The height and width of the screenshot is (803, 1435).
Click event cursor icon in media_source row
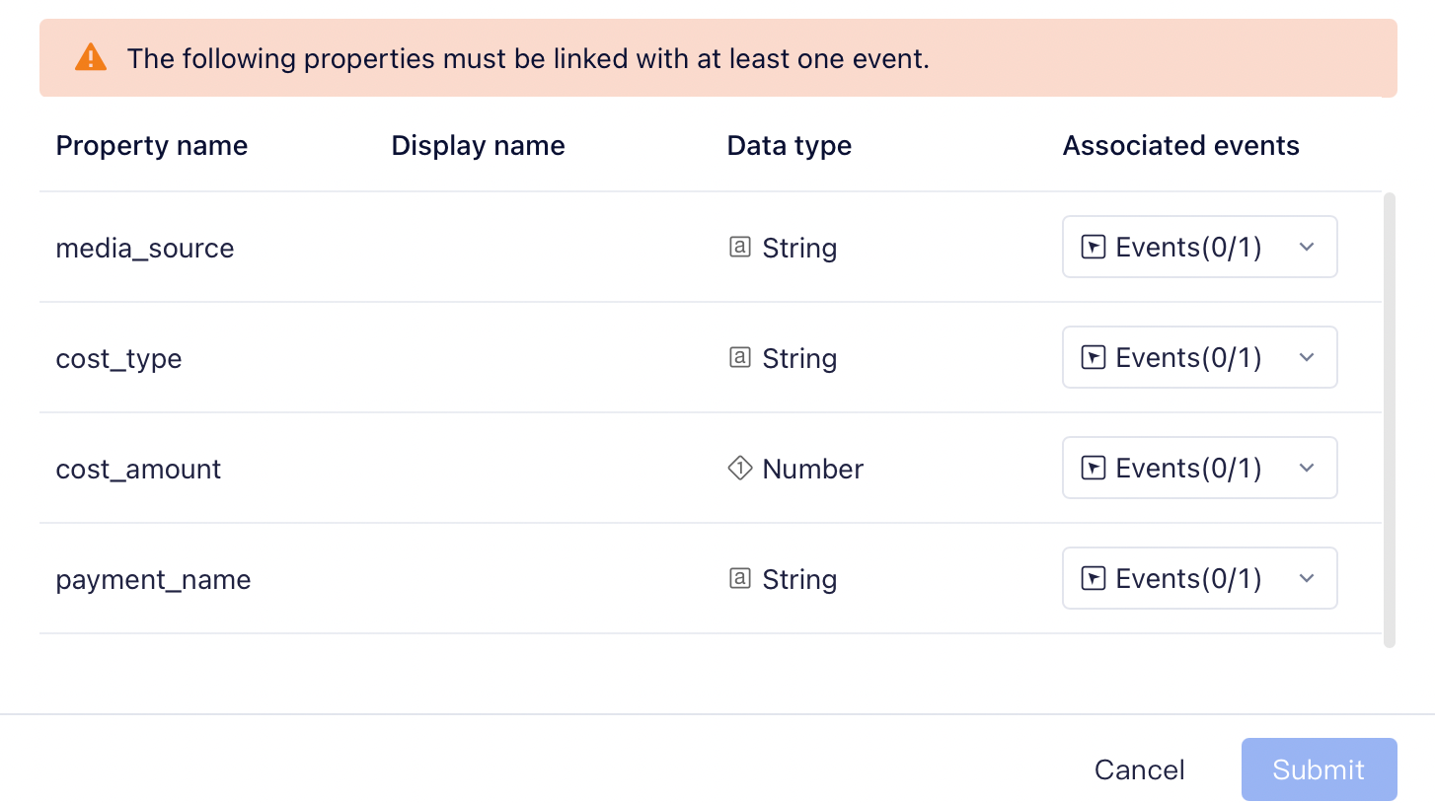(1094, 248)
